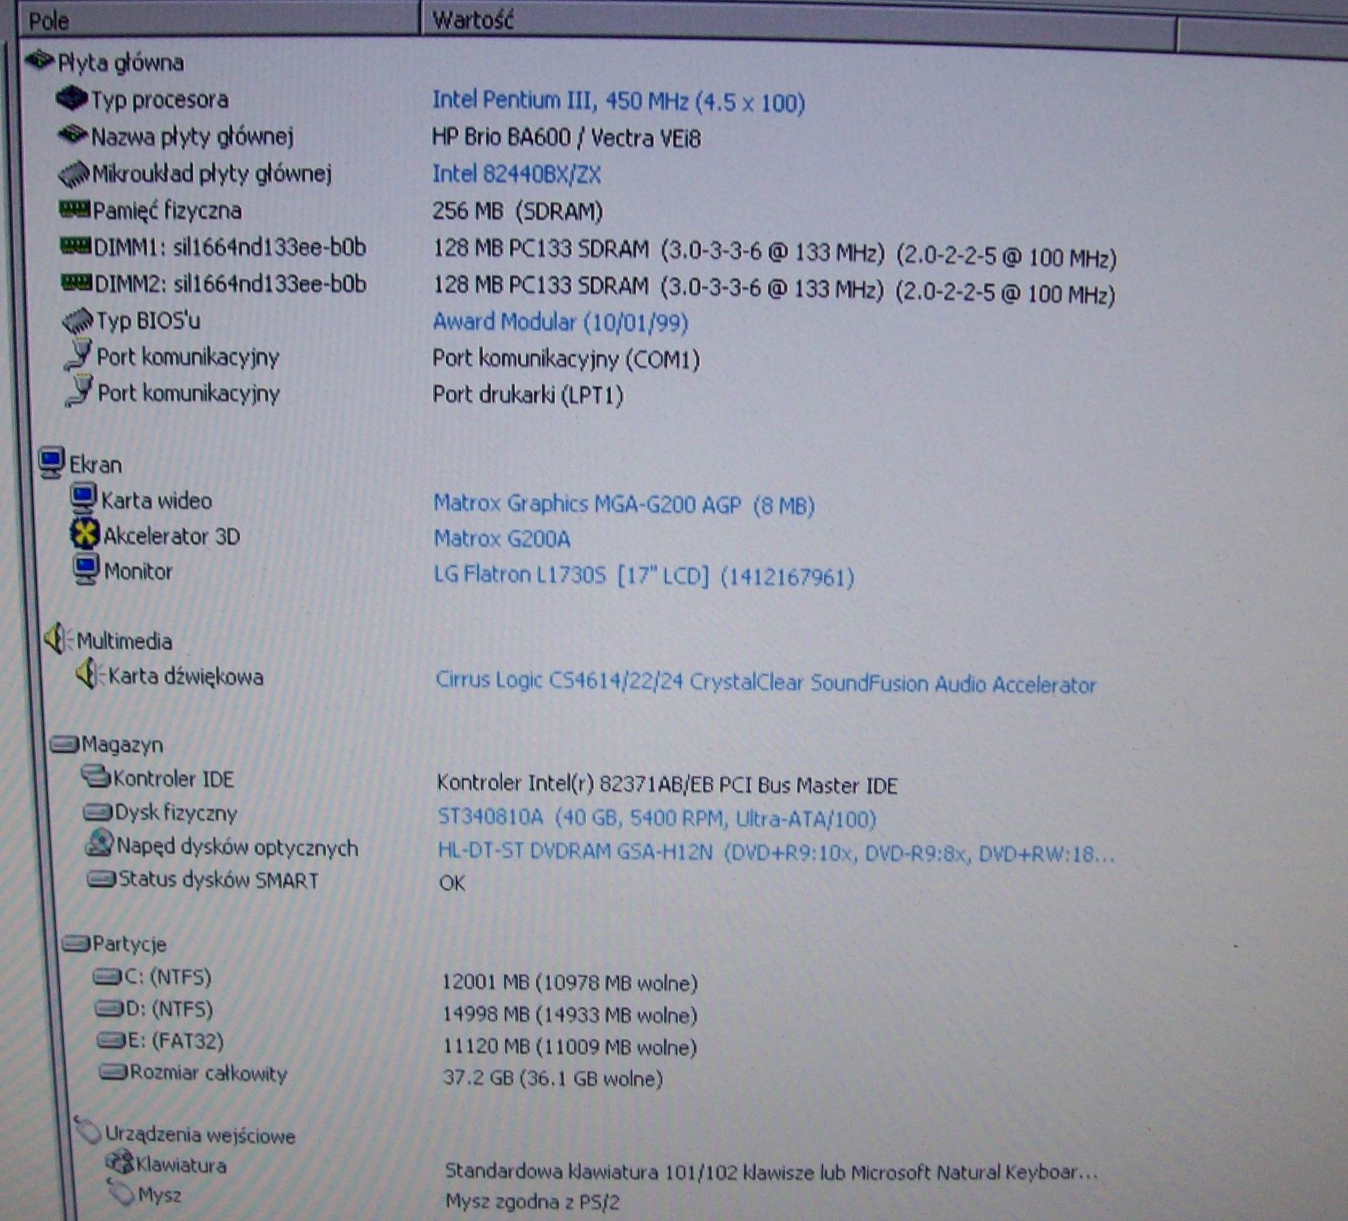Select the 256 MB (SDRAM) value
The image size is (1348, 1221).
(x=518, y=211)
